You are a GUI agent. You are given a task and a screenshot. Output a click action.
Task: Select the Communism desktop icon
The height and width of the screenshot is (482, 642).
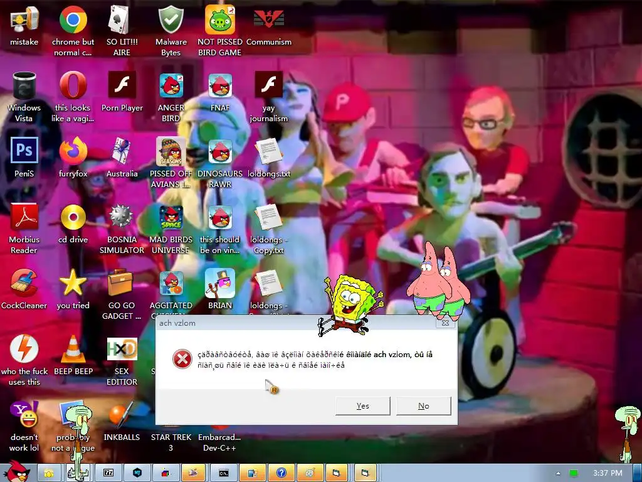[268, 19]
